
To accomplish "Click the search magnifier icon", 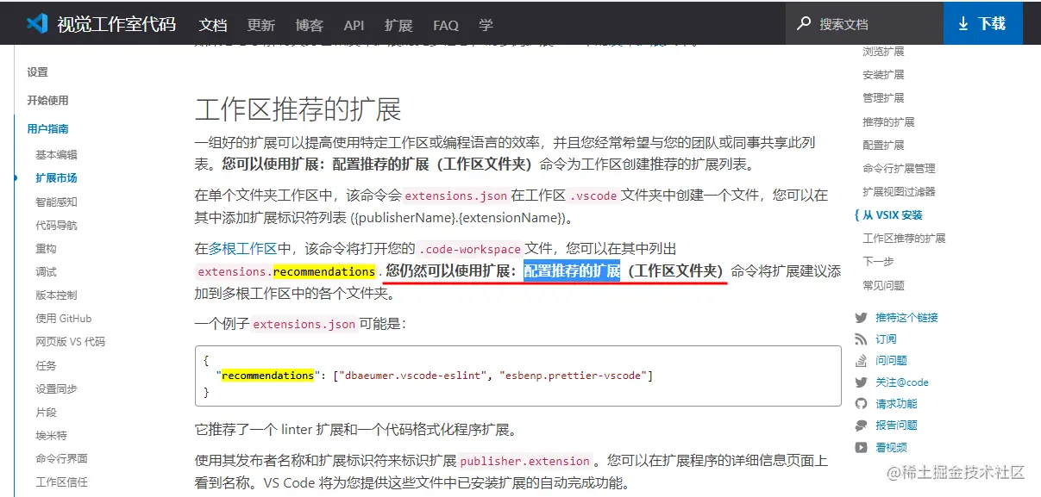I will 804,24.
